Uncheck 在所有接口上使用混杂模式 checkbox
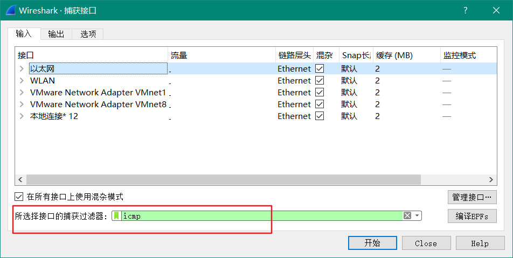This screenshot has height=258, width=513. [19, 197]
